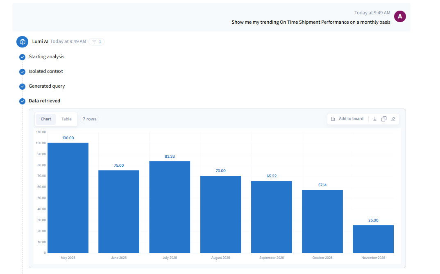Click the download icon in chart toolbar

click(x=374, y=119)
